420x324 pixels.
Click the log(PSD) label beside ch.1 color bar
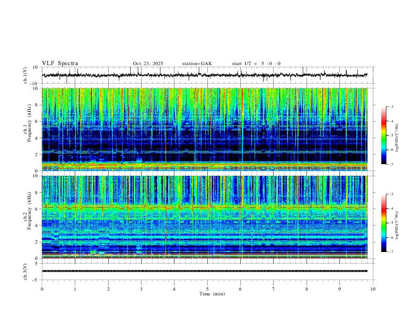pos(397,138)
